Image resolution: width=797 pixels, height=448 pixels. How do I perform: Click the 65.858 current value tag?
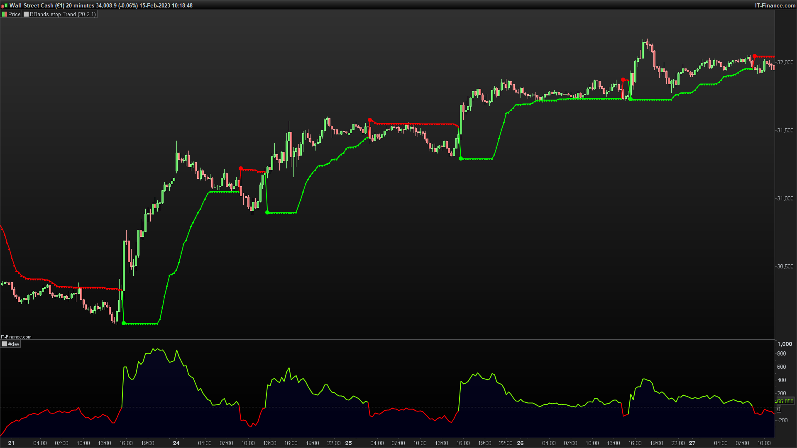(x=785, y=401)
